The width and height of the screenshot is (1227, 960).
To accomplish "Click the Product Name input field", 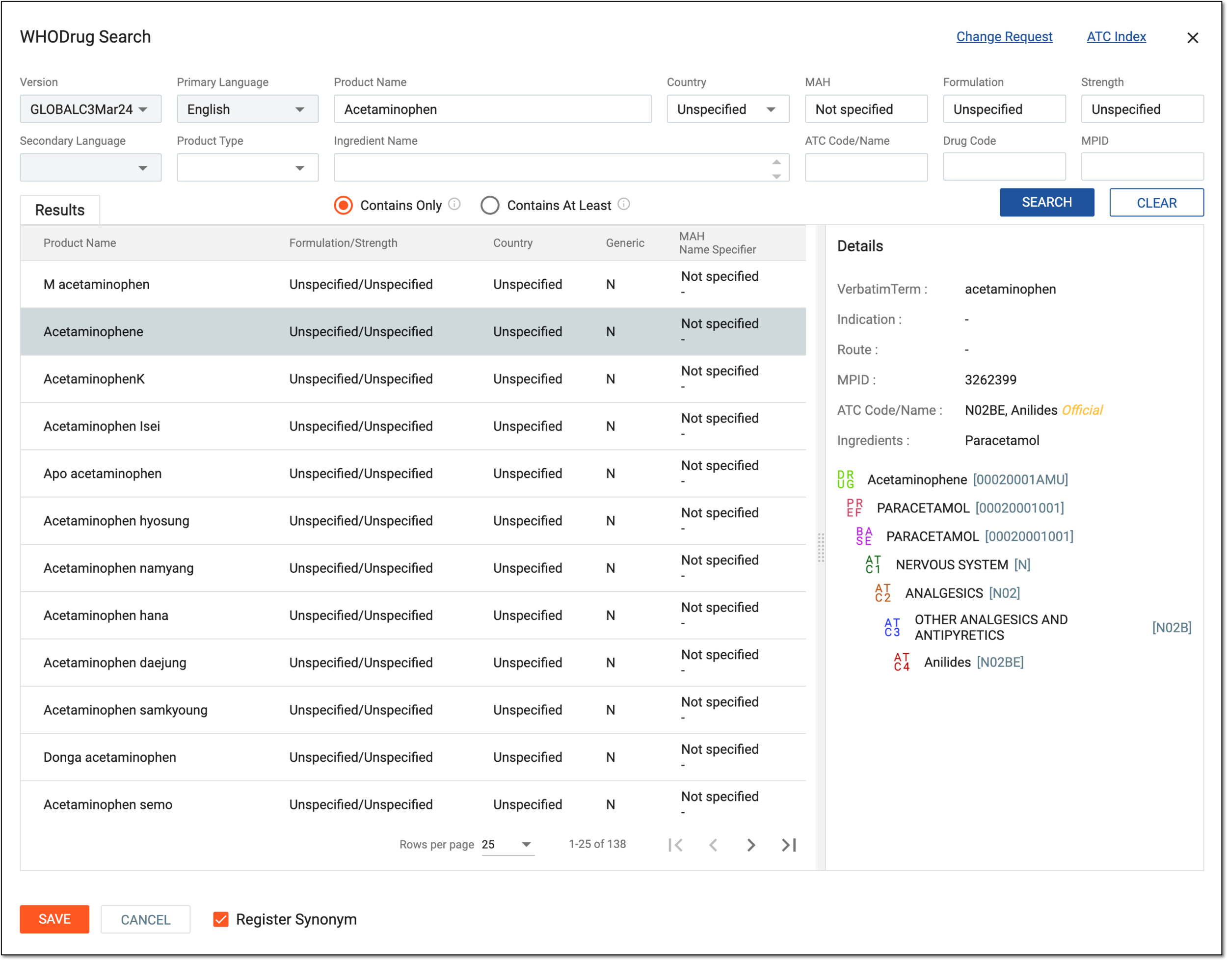I will [x=492, y=109].
